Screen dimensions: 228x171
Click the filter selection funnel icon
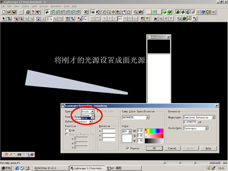[72, 19]
